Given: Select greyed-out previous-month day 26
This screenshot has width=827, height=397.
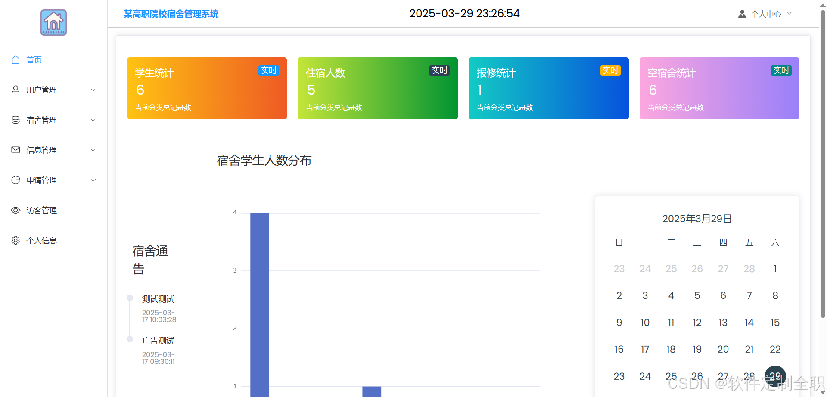Looking at the screenshot, I should tap(697, 269).
